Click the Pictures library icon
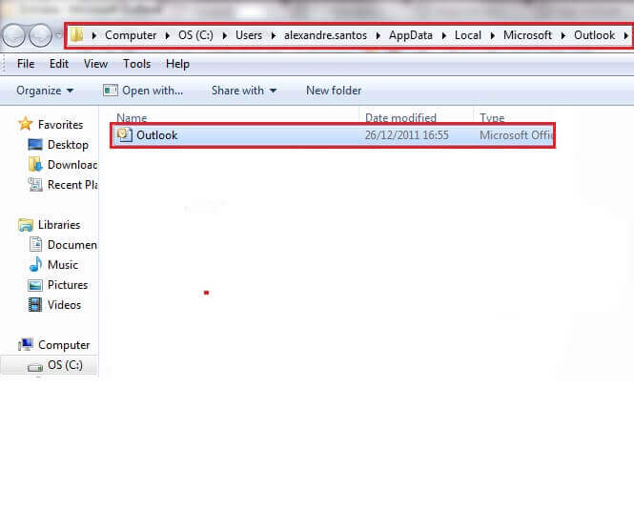Screen dimensions: 634x510 point(35,285)
